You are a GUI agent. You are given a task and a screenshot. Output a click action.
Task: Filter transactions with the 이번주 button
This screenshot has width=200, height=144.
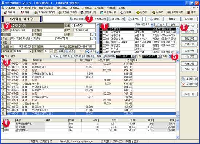click(x=66, y=56)
